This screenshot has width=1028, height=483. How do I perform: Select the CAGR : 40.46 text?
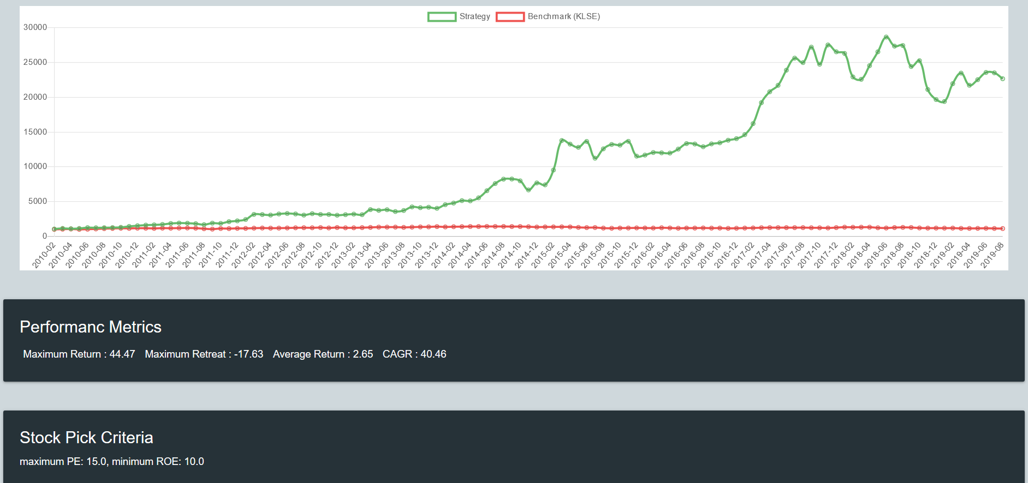[x=414, y=354]
